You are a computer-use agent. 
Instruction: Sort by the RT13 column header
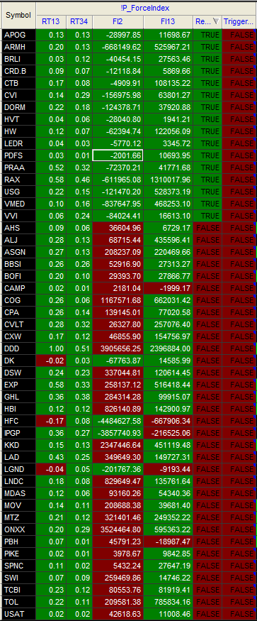pos(52,22)
